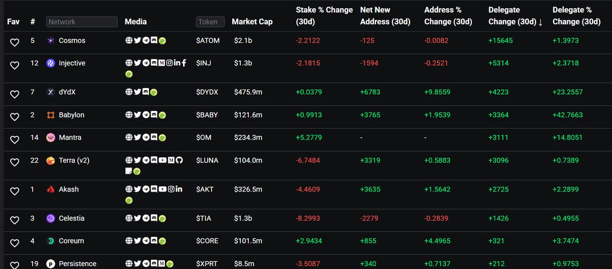The image size is (612, 269).
Task: Toggle favorite heart for Celestia
Action: point(15,220)
